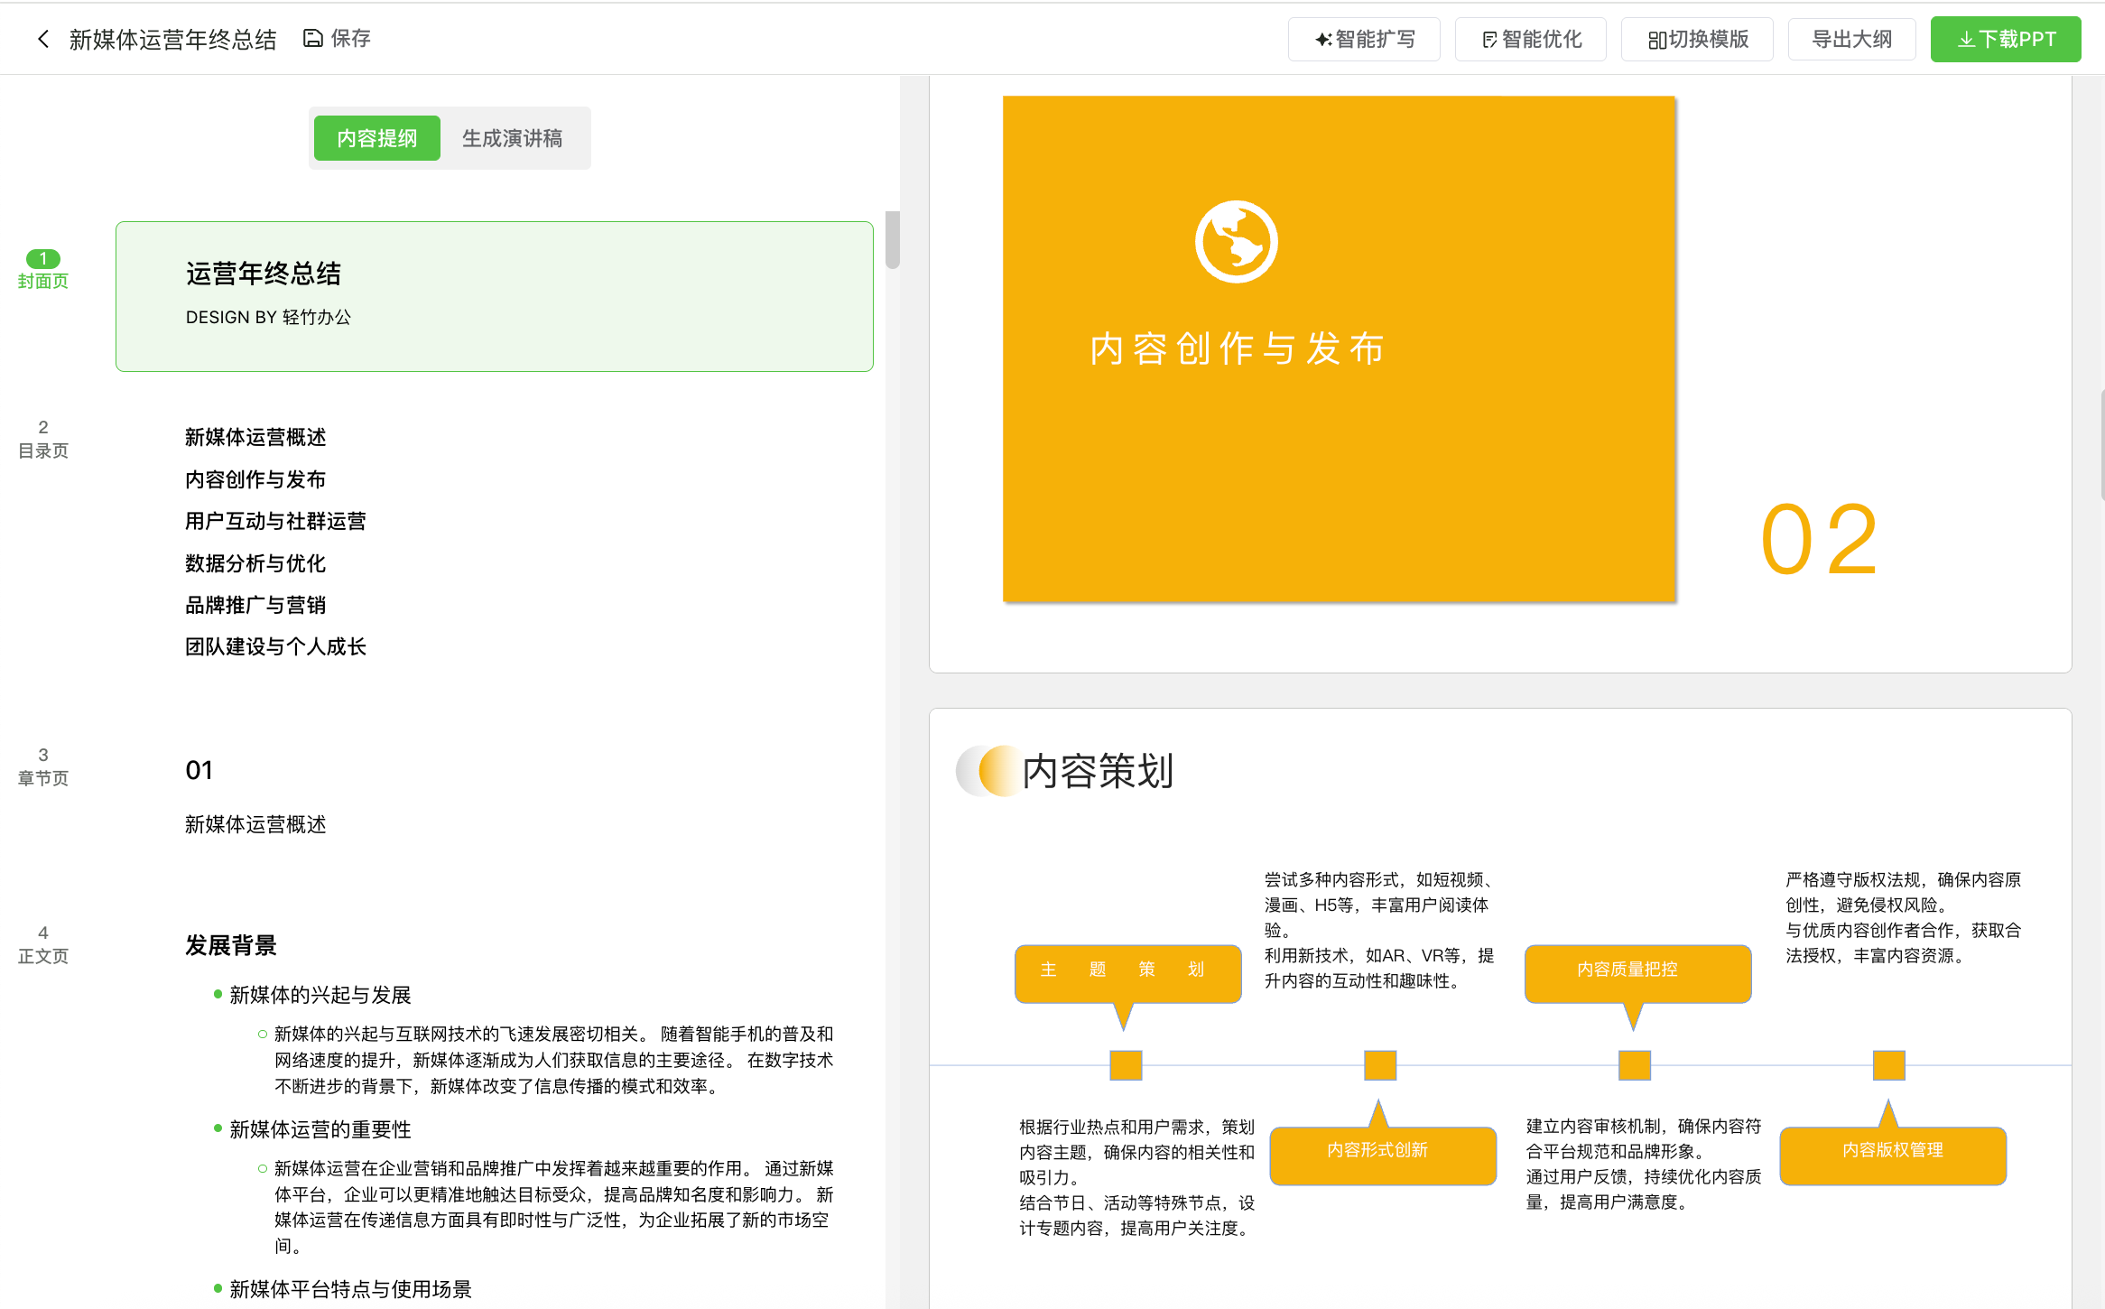Click the back arrow icon
2105x1309 pixels.
(x=42, y=39)
